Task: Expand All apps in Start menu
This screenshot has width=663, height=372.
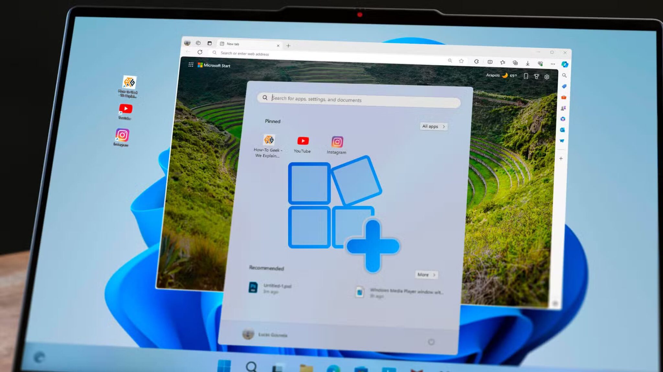Action: point(433,126)
